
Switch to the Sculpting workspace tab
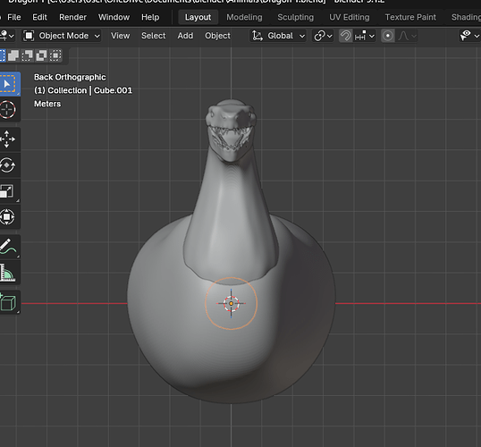(295, 17)
